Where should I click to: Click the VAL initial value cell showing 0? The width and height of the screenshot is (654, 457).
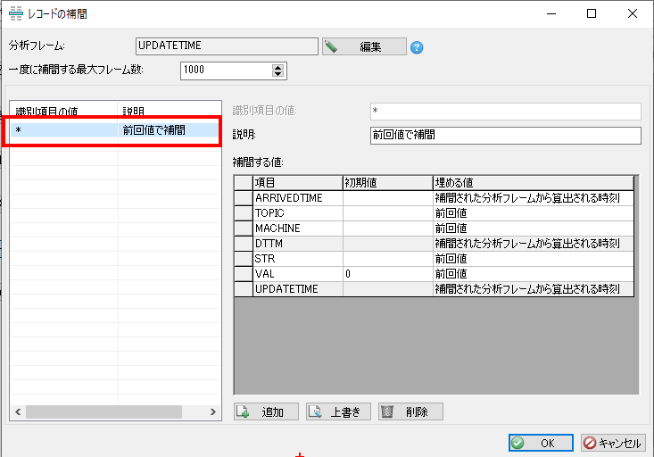coord(387,274)
